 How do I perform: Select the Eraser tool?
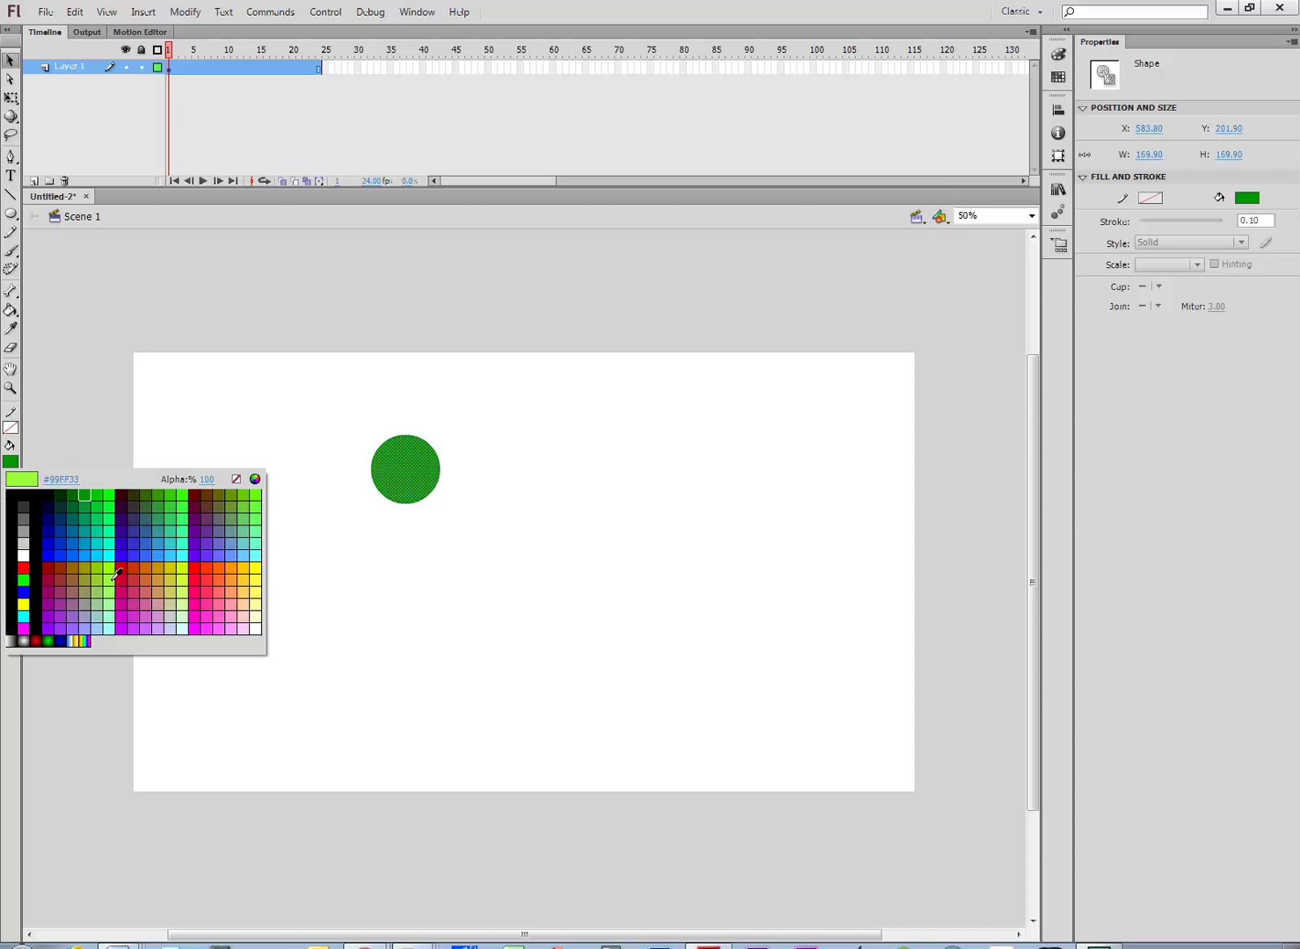10,348
